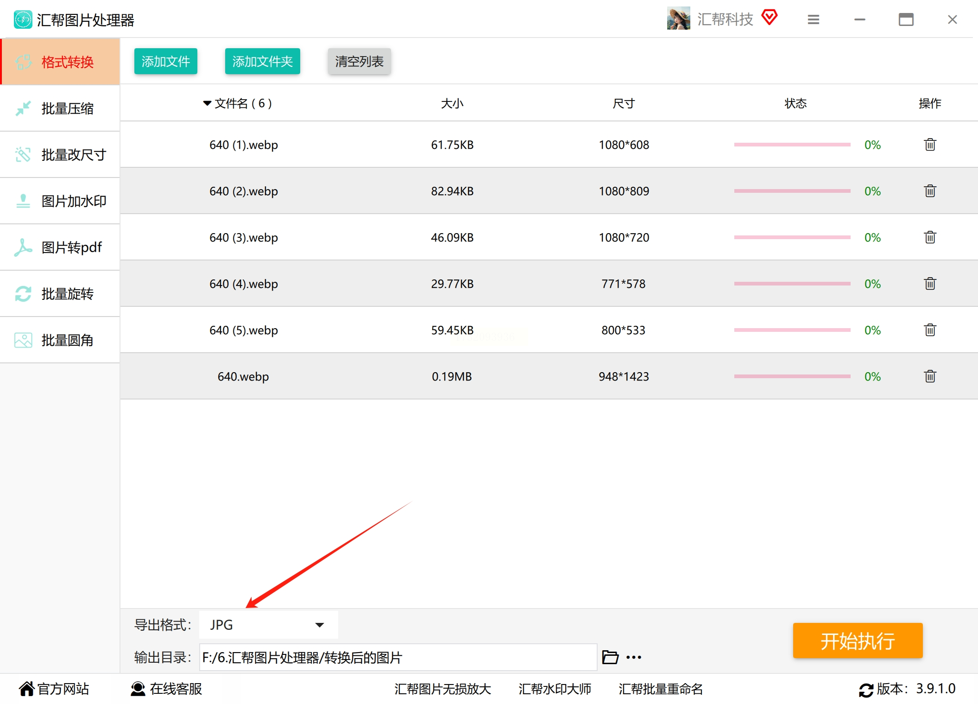The width and height of the screenshot is (978, 704).
Task: Click progress bar for 640.webp
Action: click(x=792, y=376)
